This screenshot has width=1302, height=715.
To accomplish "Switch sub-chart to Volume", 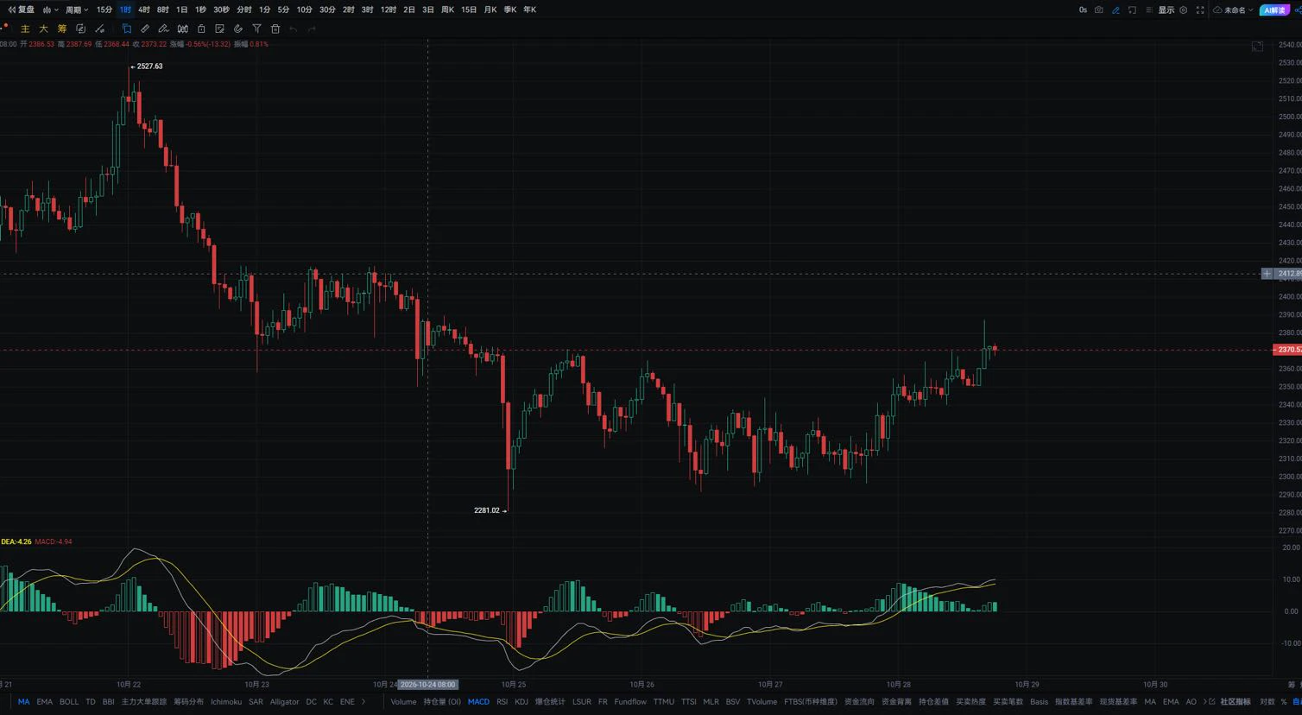I will 403,702.
